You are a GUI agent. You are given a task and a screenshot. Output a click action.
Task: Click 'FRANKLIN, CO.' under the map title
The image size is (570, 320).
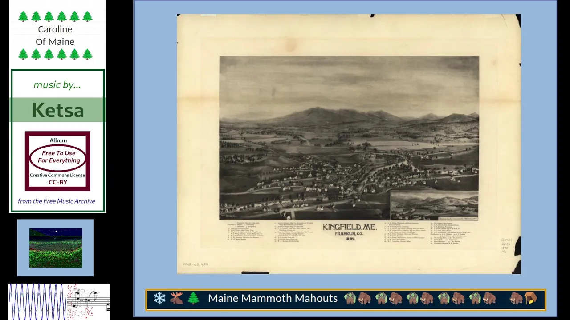point(350,234)
